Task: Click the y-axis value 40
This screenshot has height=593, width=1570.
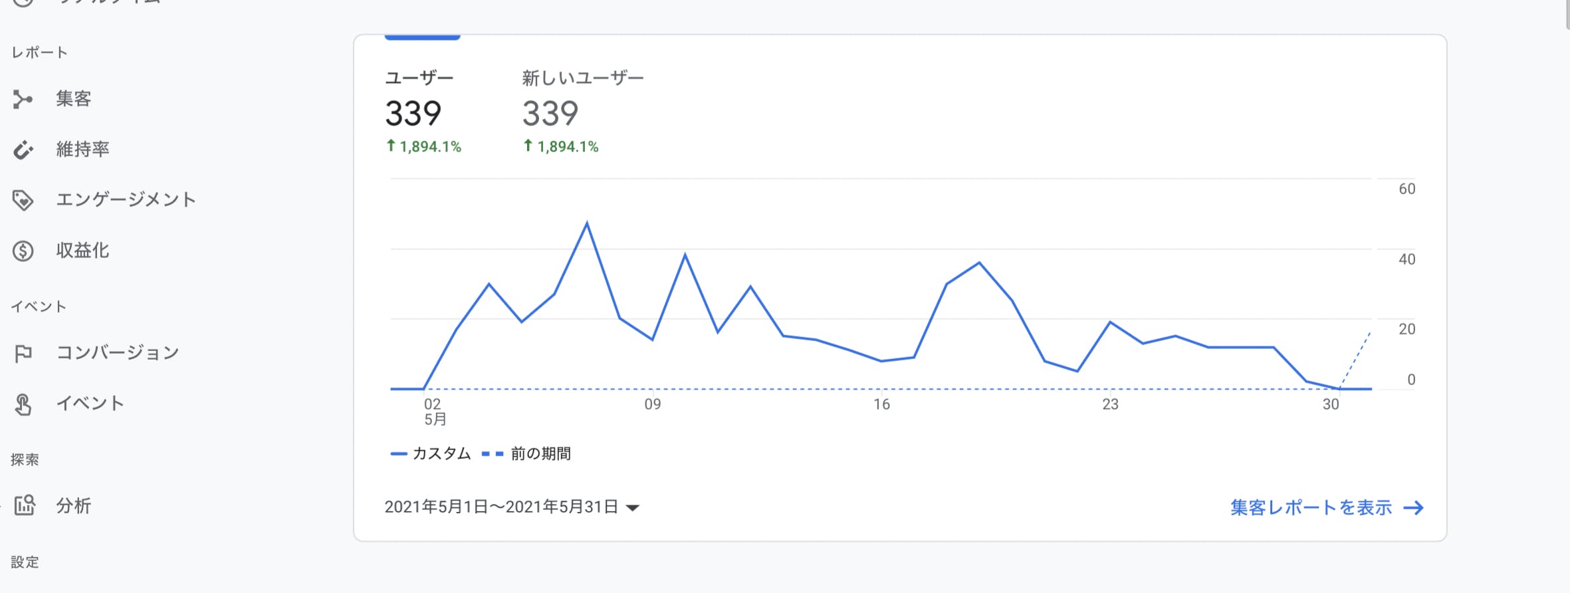Action: (x=1407, y=259)
